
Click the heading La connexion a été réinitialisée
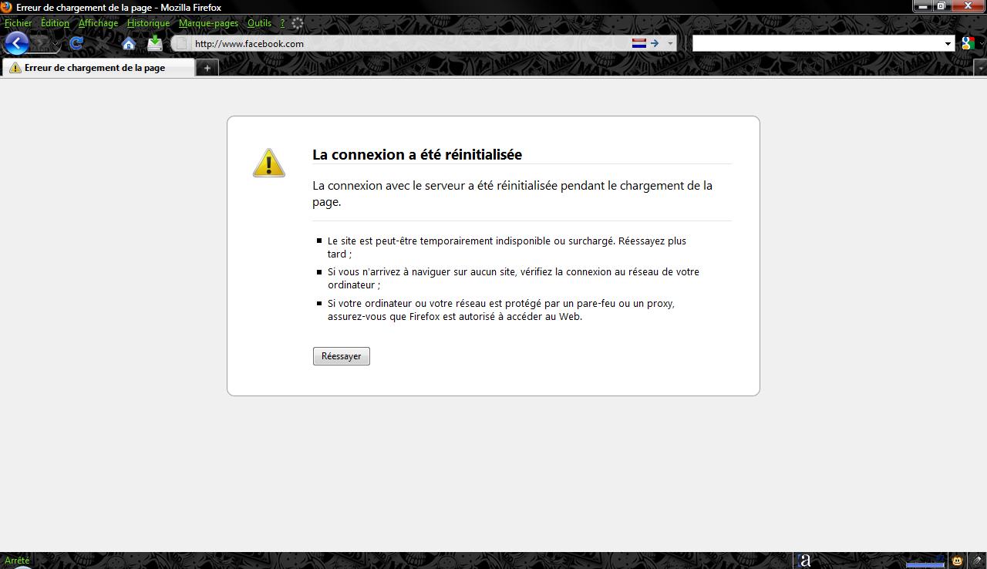417,154
